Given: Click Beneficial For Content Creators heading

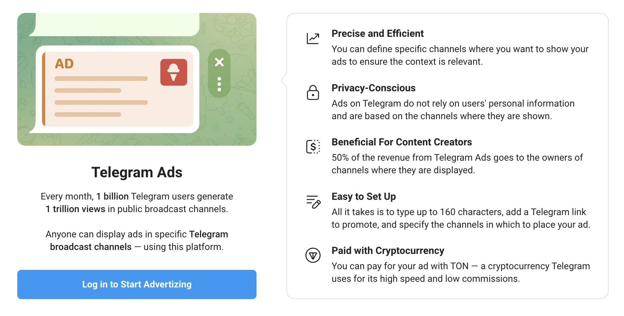Looking at the screenshot, I should pos(401,142).
